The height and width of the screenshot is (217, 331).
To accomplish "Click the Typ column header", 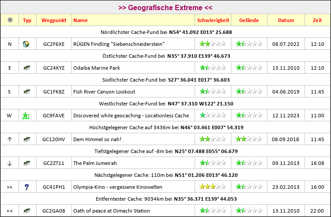I will [x=27, y=20].
